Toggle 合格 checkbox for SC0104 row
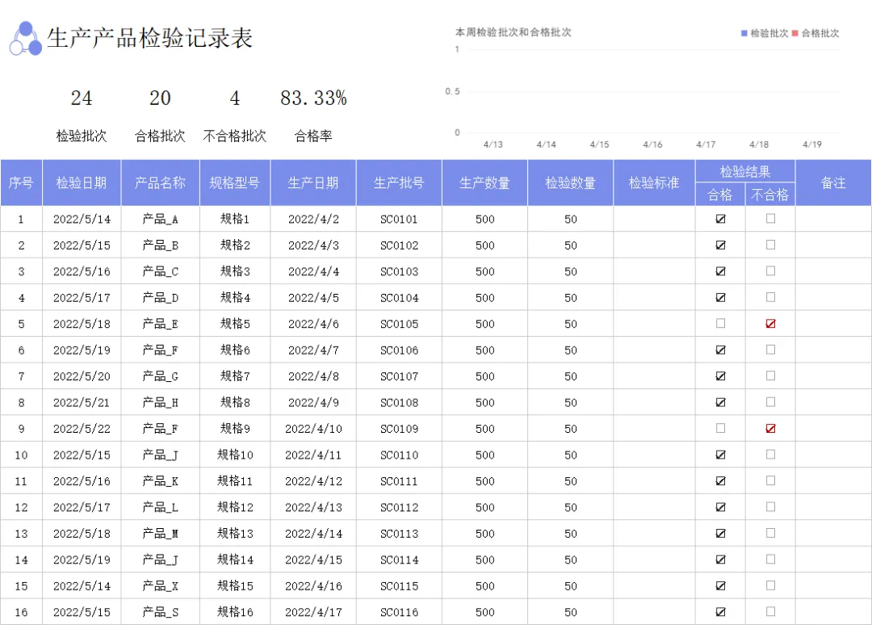 pyautogui.click(x=720, y=297)
